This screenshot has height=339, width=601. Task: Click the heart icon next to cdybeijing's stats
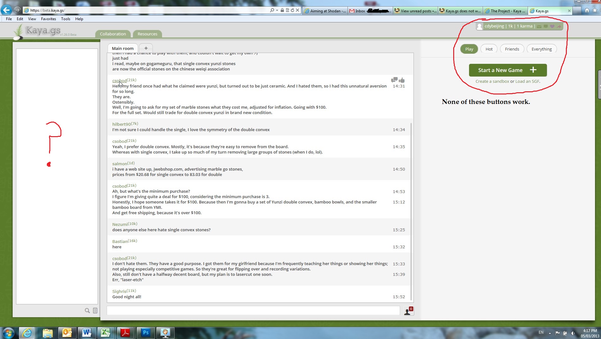click(x=553, y=26)
